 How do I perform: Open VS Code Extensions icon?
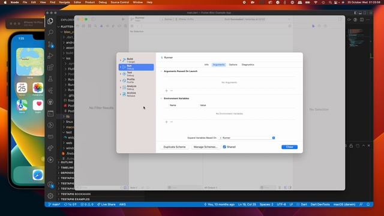pos(50,67)
